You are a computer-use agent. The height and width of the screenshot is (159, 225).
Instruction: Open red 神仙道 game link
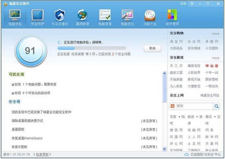(x=212, y=66)
